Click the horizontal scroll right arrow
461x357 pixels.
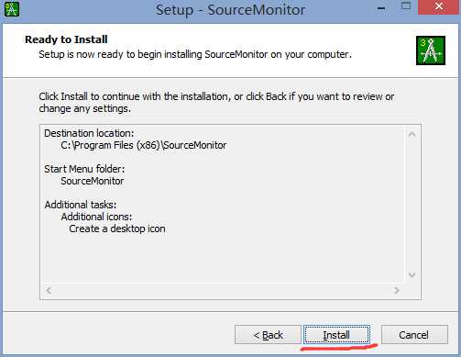coord(396,290)
